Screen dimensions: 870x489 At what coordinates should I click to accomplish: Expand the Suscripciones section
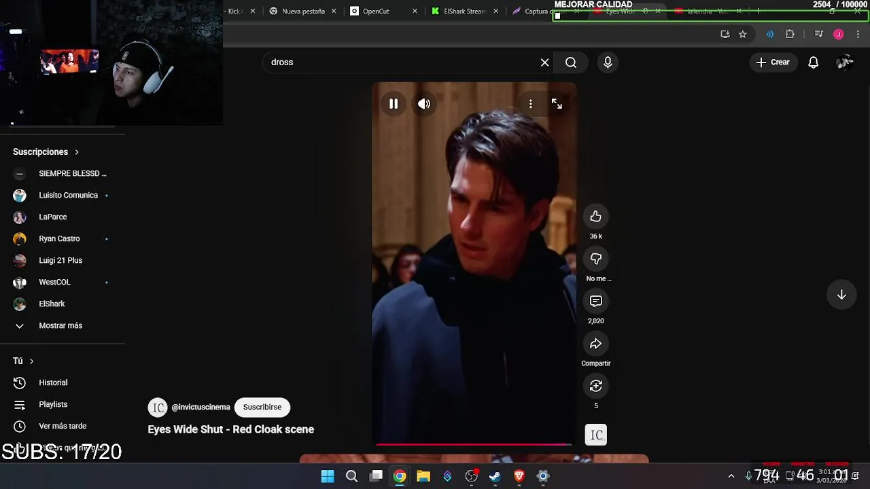click(x=46, y=151)
